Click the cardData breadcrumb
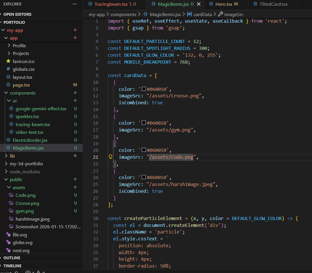 pyautogui.click(x=202, y=14)
